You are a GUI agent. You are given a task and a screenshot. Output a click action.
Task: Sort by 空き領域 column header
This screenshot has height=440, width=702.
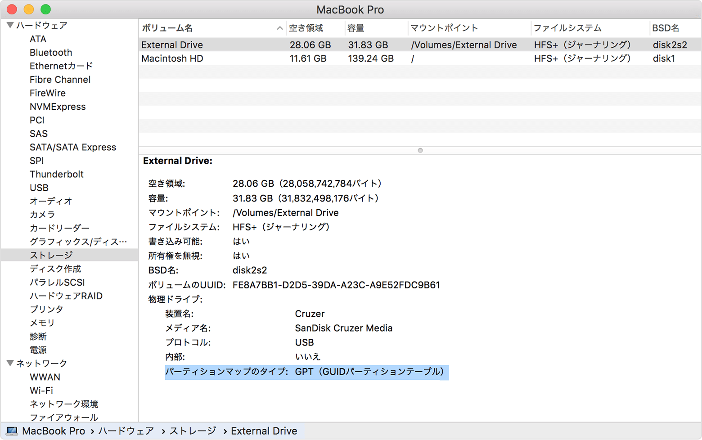(306, 28)
